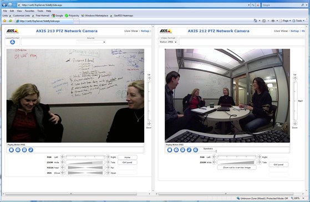Open the Source dropdown on AXIS 213
Image resolution: width=310 pixels, height=202 pixels.
pyautogui.click(x=91, y=42)
